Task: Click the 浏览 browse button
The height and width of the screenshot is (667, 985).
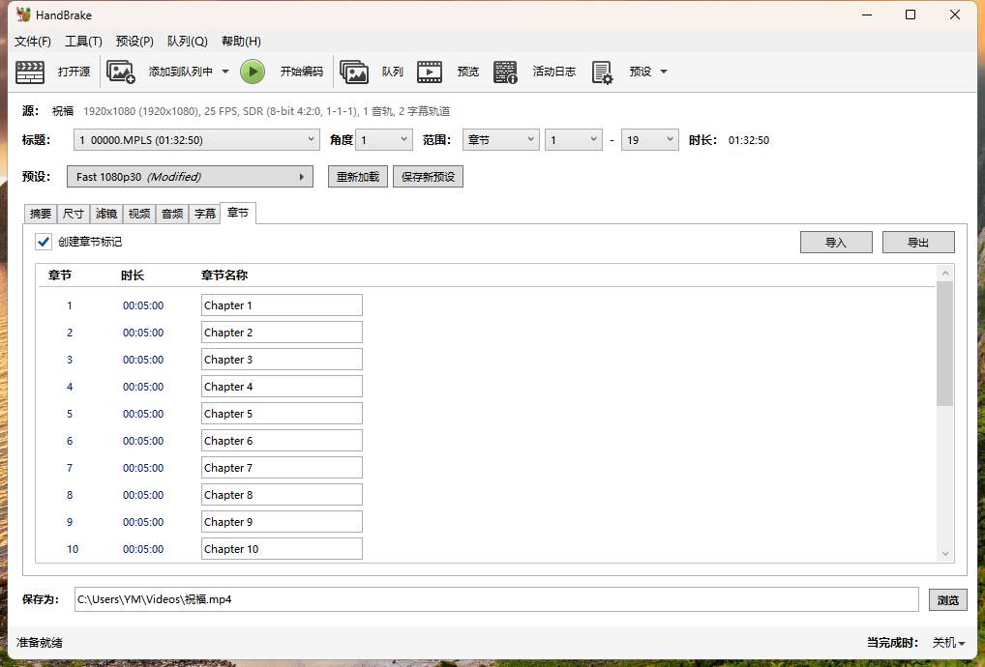Action: click(948, 600)
